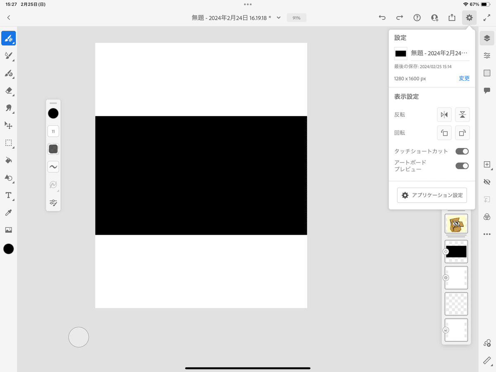Open the blend modes circles icon
Viewport: 496px width, 372px height.
[x=487, y=217]
